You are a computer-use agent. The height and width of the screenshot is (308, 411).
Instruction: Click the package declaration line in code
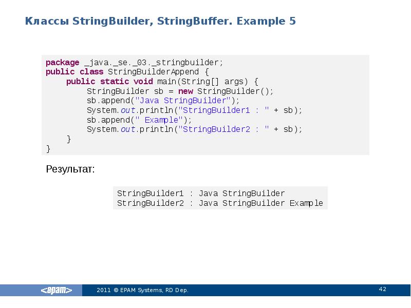tap(135, 63)
